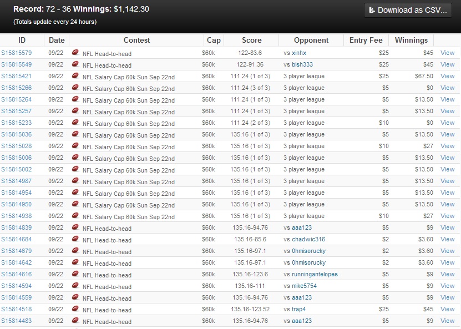The height and width of the screenshot is (329, 461).
Task: Open opponent chadwic316's profile link
Action: 308,240
